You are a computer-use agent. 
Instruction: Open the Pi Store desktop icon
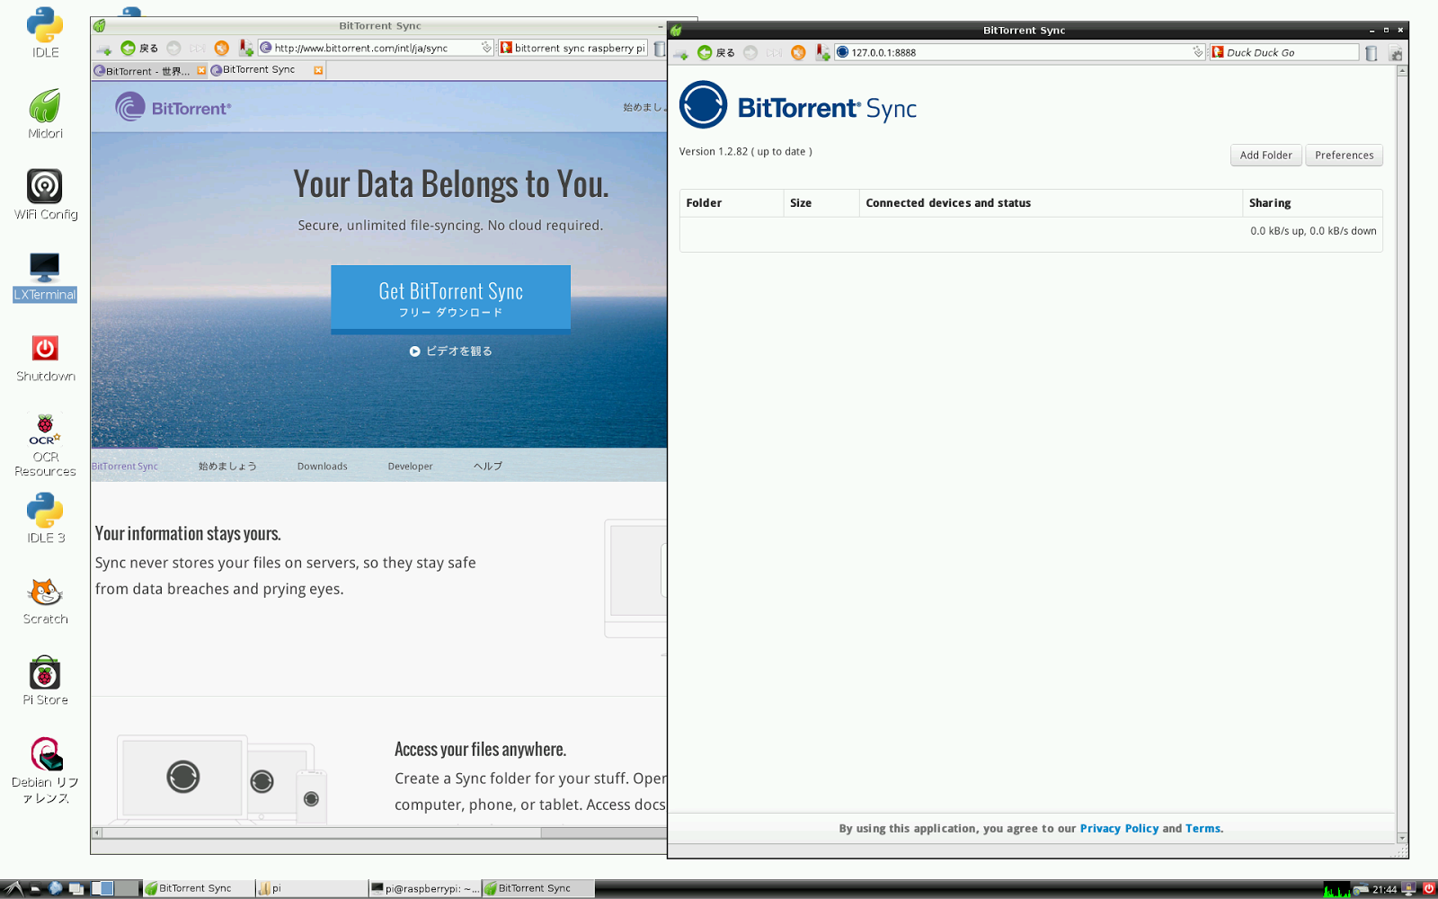(x=45, y=681)
